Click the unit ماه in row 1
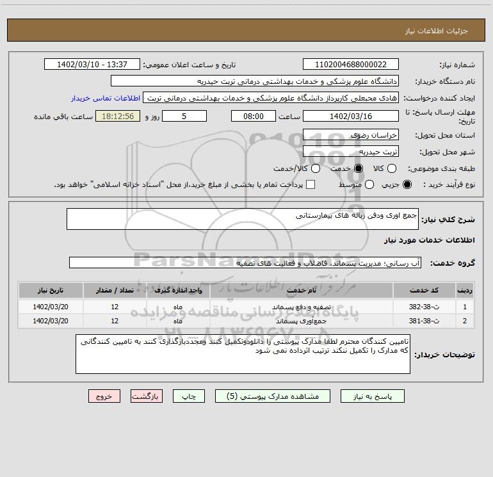This screenshot has width=493, height=477. 178,307
